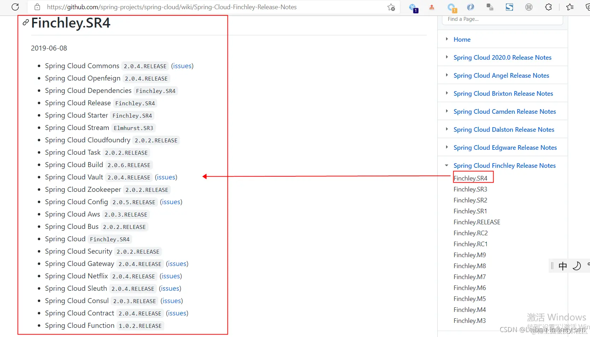Expand Spring Cloud Angel Release Notes arrow
The image size is (590, 337).
[447, 75]
